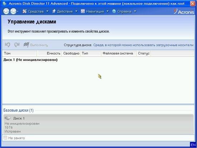
Task: Sort by the Свободно column header
Action: click(71, 53)
